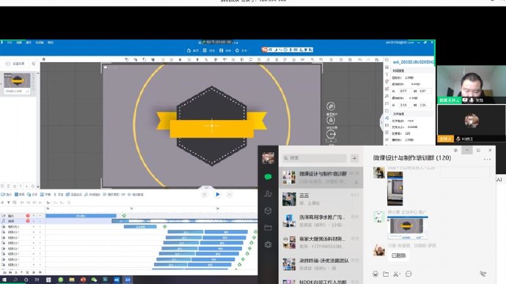Click the small home icon above canvas

(44, 59)
